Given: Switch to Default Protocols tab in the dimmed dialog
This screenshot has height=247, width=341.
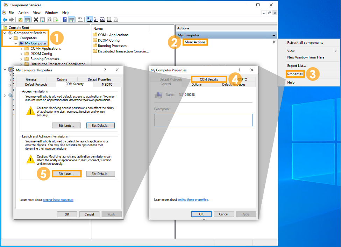Looking at the screenshot, I should point(171,79).
